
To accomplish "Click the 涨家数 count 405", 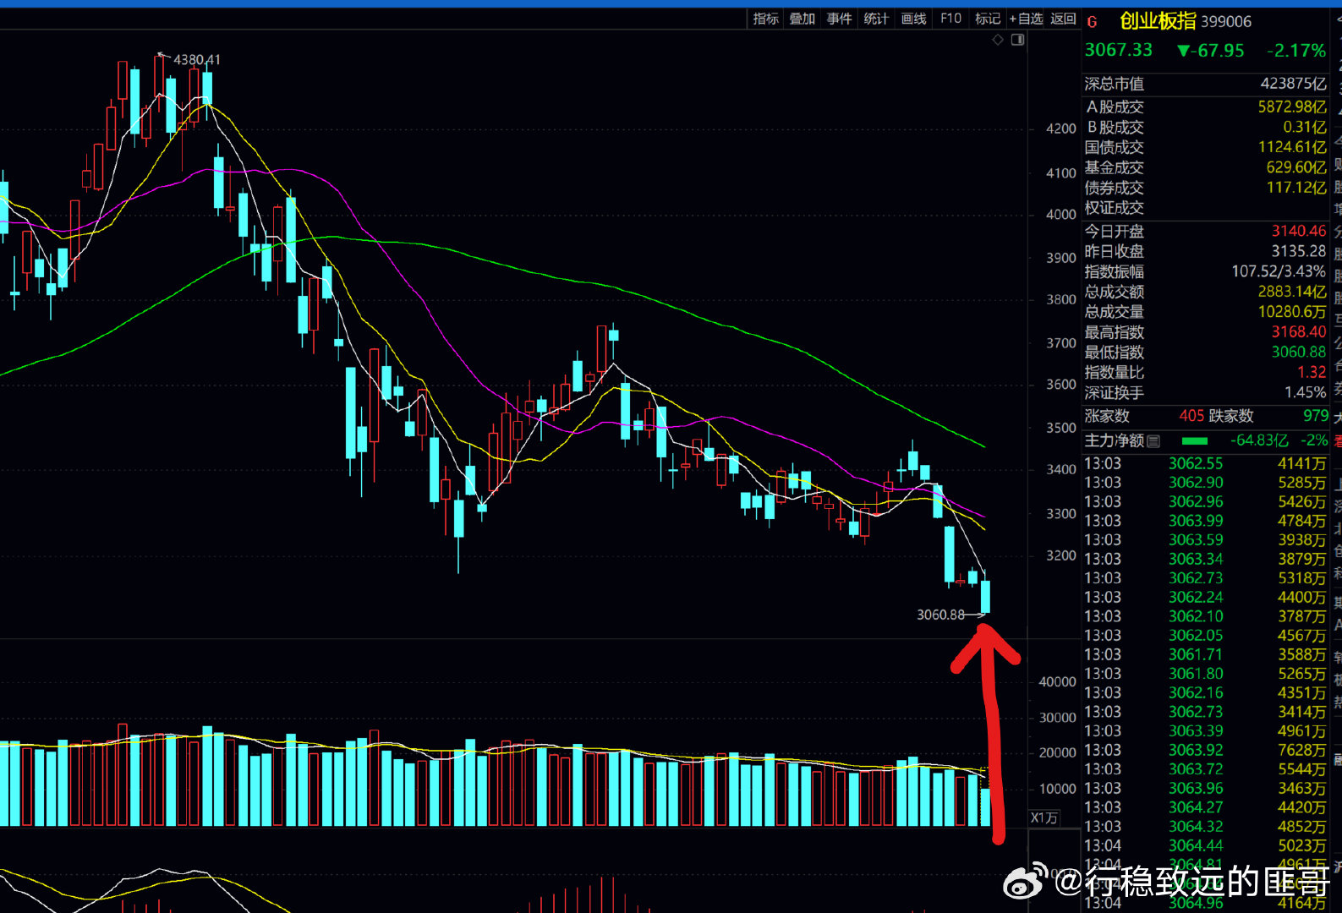I will pyautogui.click(x=1191, y=416).
